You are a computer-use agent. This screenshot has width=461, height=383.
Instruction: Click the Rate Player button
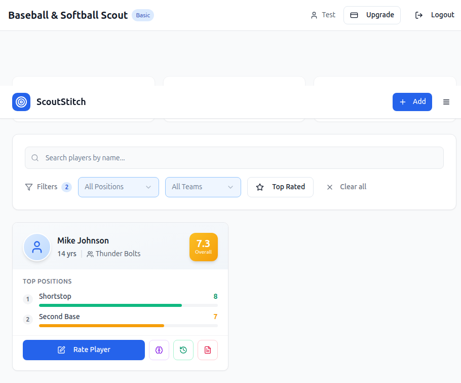point(83,350)
